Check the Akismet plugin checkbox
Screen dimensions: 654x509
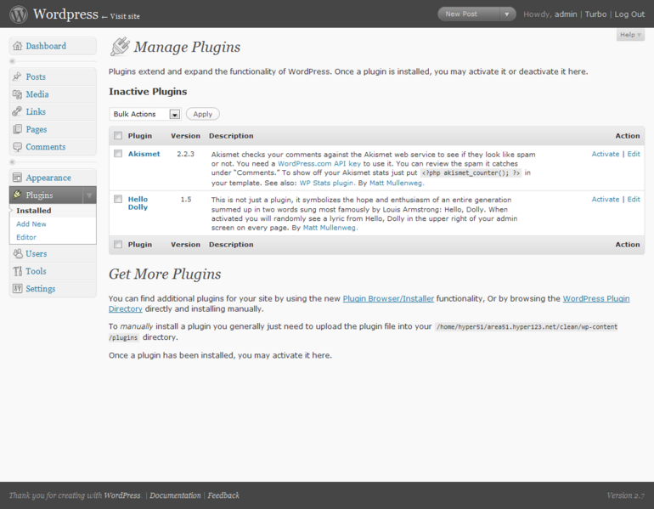click(x=118, y=154)
